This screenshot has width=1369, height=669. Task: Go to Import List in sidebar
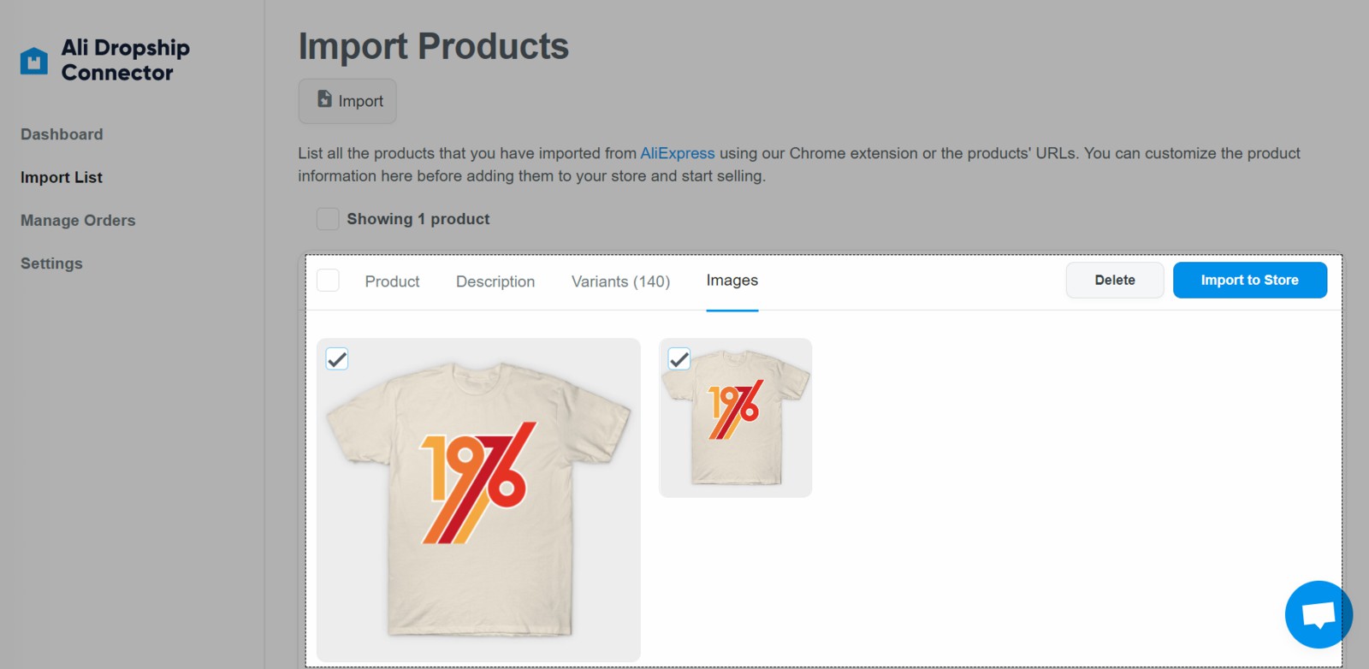coord(62,177)
